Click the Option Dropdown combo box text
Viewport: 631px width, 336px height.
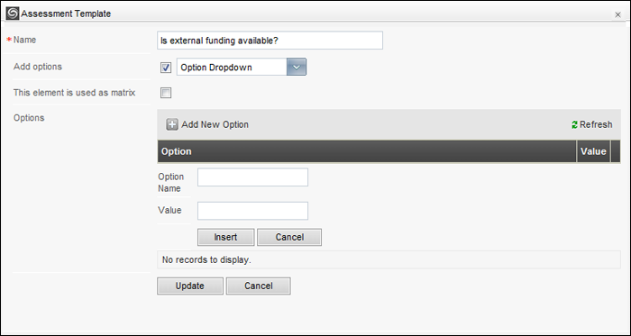click(x=232, y=68)
